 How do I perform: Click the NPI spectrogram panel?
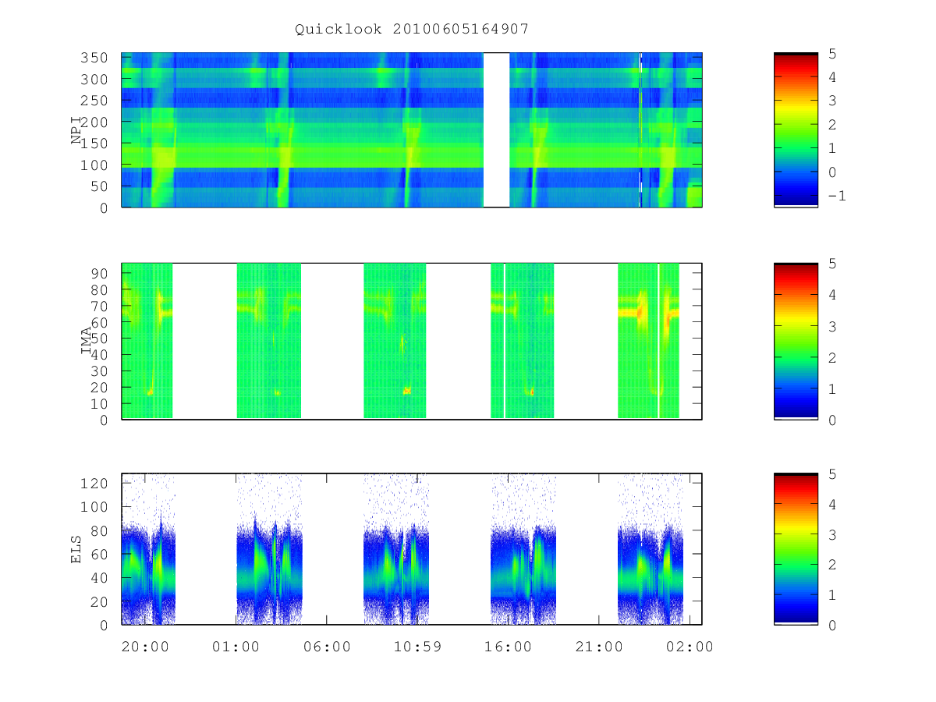coord(412,129)
